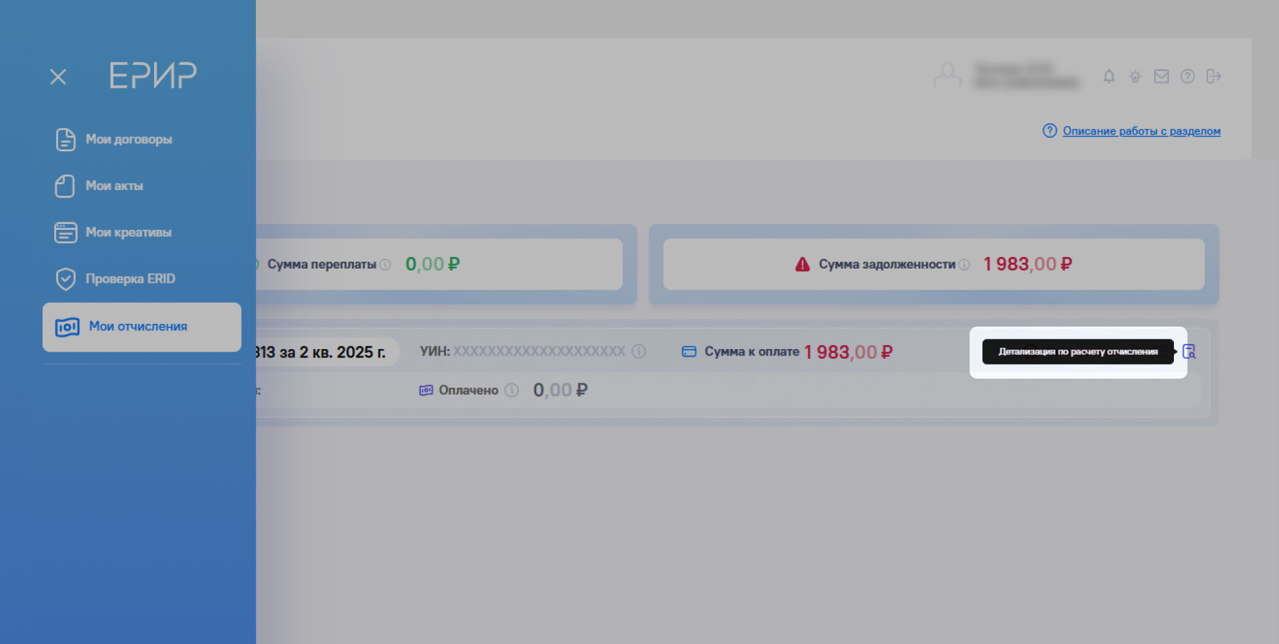This screenshot has height=644, width=1279.
Task: Open the deduction calculation details icon
Action: click(x=1189, y=352)
